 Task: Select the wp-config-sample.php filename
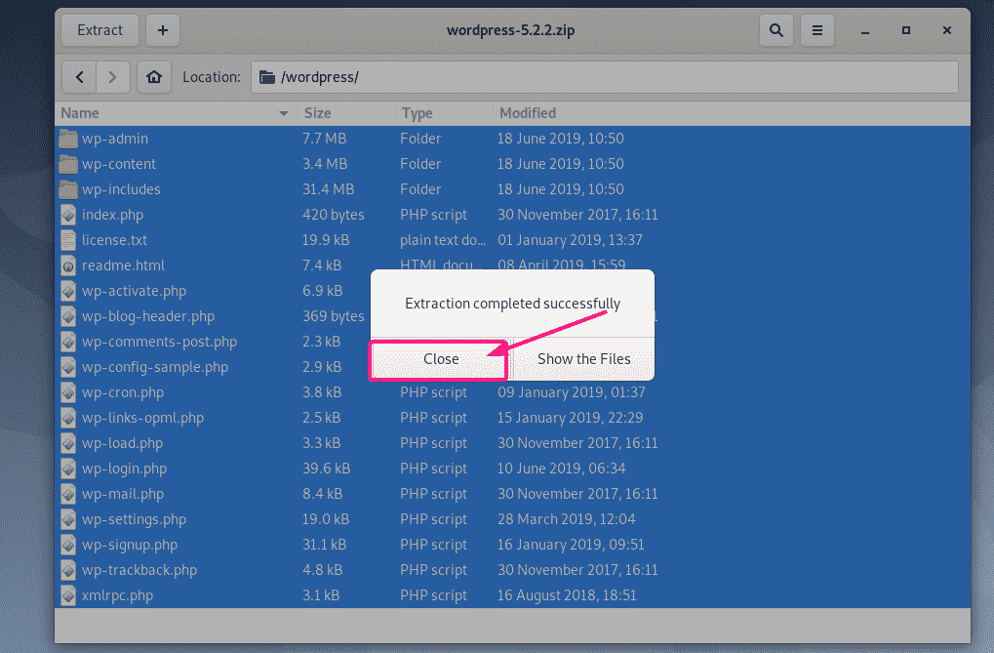[x=155, y=367]
